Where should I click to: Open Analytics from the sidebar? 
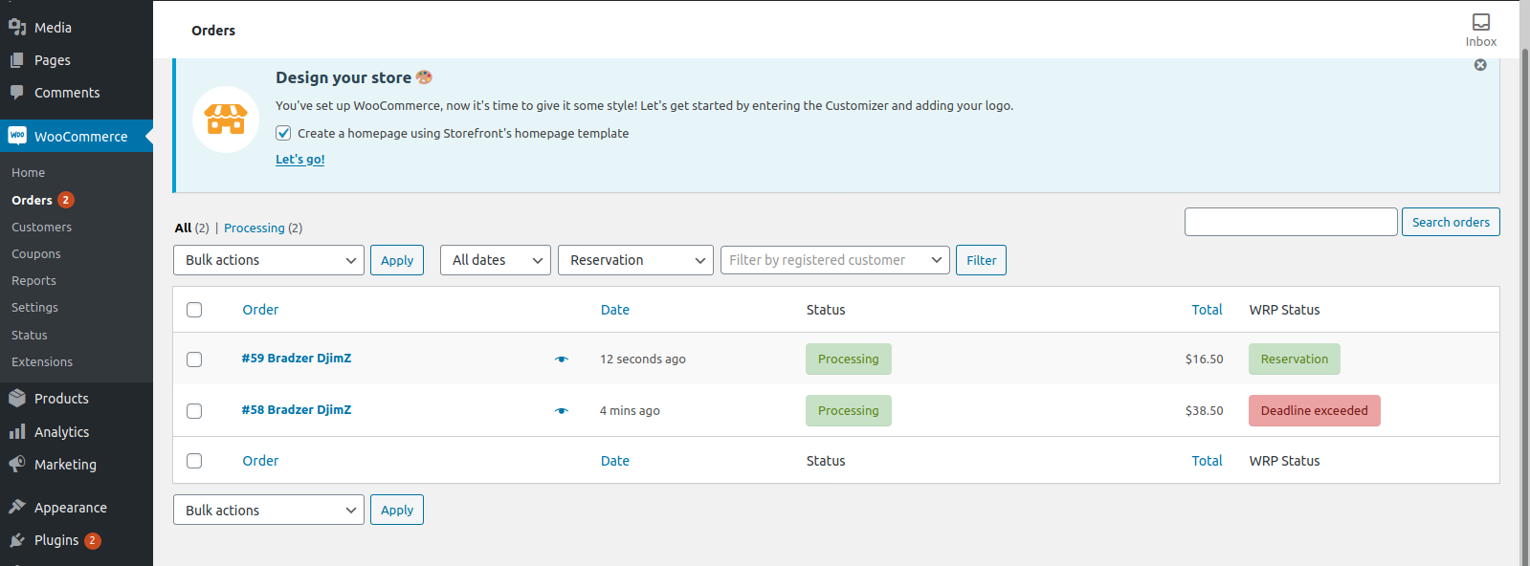pyautogui.click(x=61, y=432)
